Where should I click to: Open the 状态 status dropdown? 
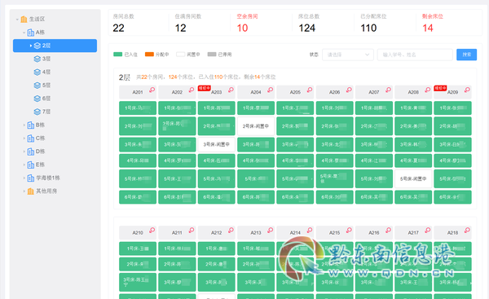[x=348, y=55]
